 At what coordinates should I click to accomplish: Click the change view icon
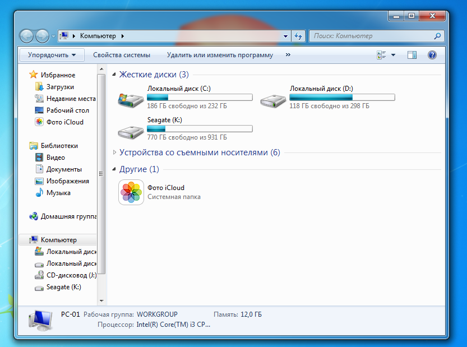pyautogui.click(x=381, y=55)
